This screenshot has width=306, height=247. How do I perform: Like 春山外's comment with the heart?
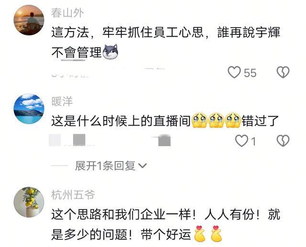(x=234, y=72)
